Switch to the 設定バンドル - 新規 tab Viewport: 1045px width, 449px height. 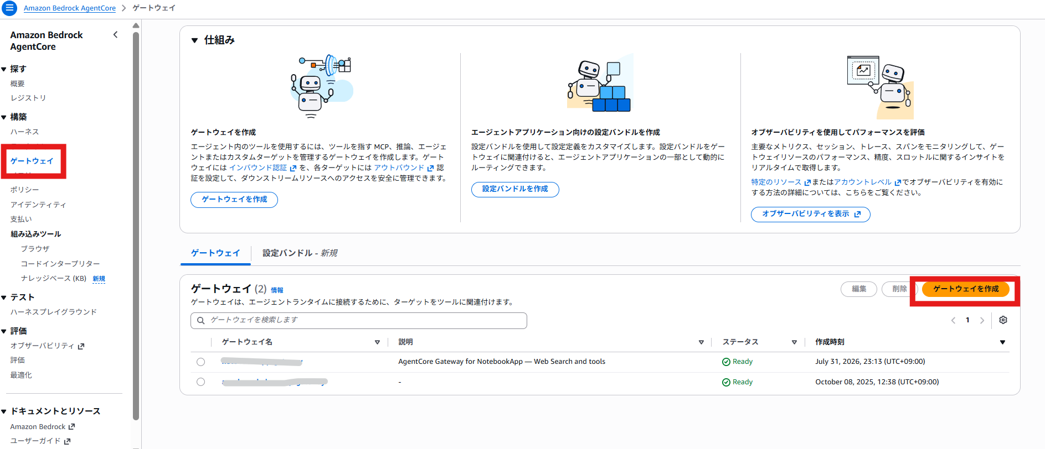pyautogui.click(x=300, y=253)
